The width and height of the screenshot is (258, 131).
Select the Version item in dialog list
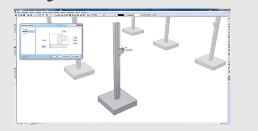[x=24, y=34]
